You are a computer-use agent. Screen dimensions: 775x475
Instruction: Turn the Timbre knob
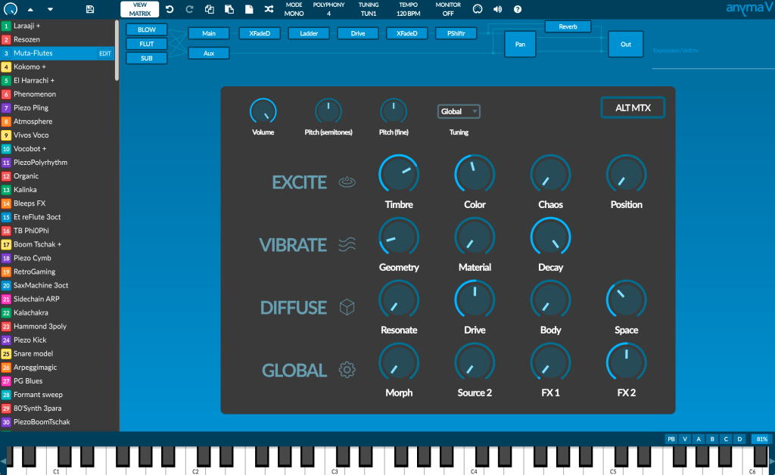tap(399, 174)
